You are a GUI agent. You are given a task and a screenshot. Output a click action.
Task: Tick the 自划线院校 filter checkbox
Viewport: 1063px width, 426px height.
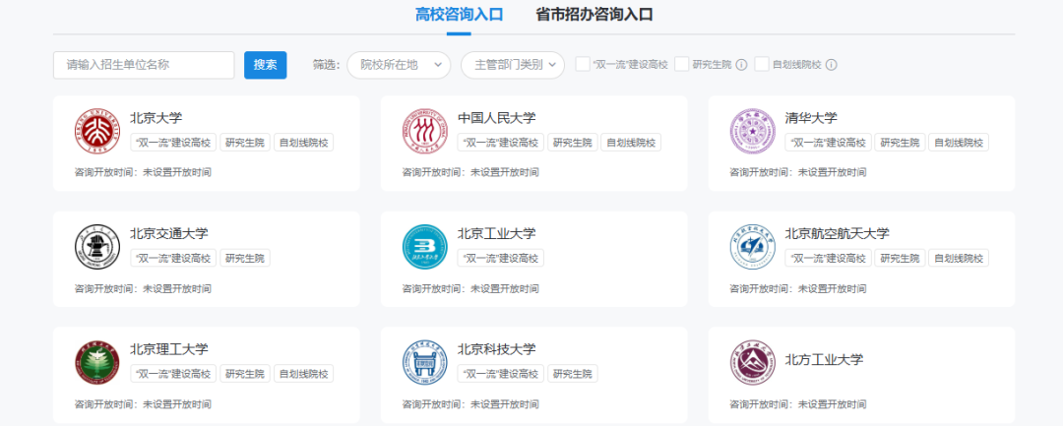coord(761,64)
